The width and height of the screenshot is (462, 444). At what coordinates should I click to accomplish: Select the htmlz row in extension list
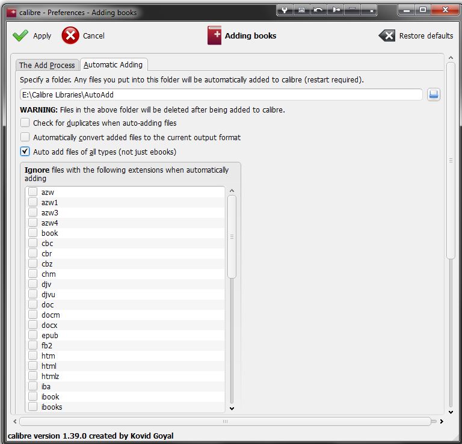tap(125, 376)
